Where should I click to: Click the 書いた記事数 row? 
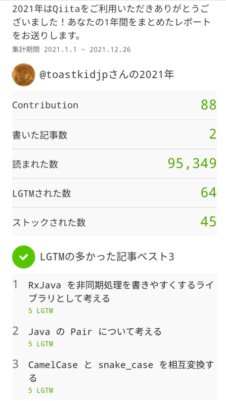(114, 135)
